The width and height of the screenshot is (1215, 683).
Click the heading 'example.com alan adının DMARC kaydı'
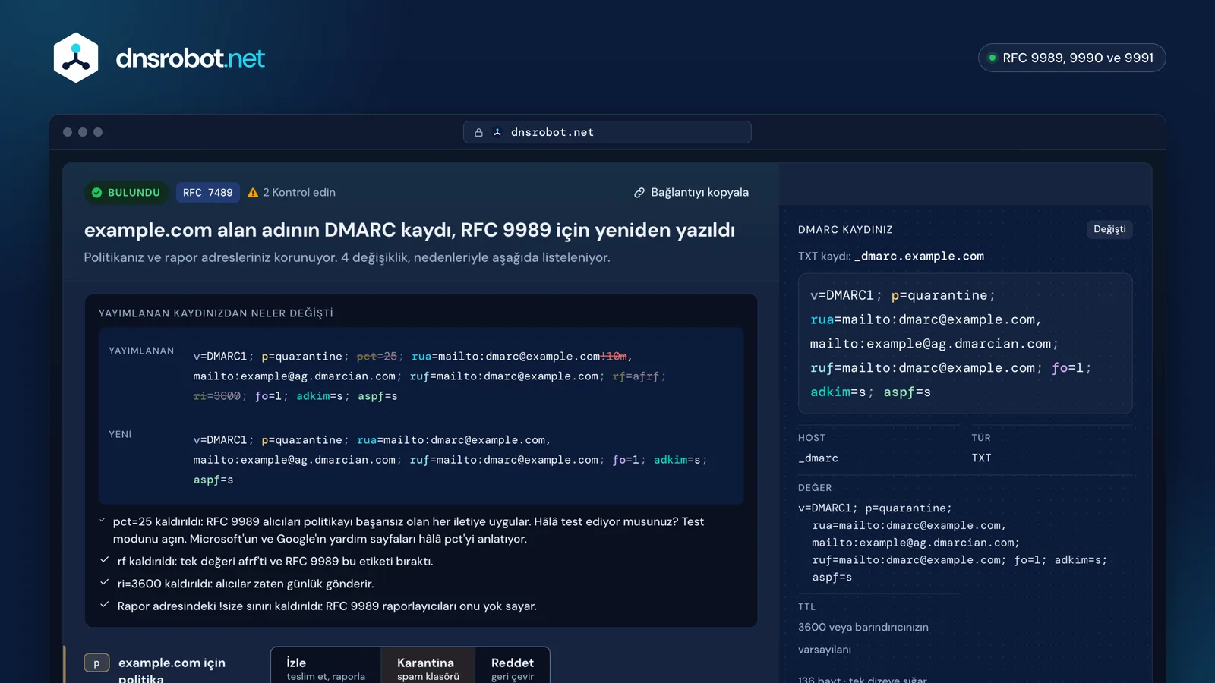(x=409, y=230)
